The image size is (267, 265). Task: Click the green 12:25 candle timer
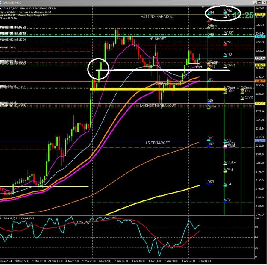[244, 15]
